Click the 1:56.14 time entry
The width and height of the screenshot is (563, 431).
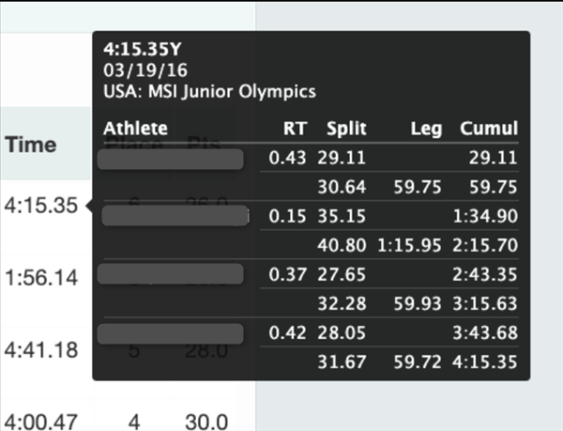pos(41,278)
